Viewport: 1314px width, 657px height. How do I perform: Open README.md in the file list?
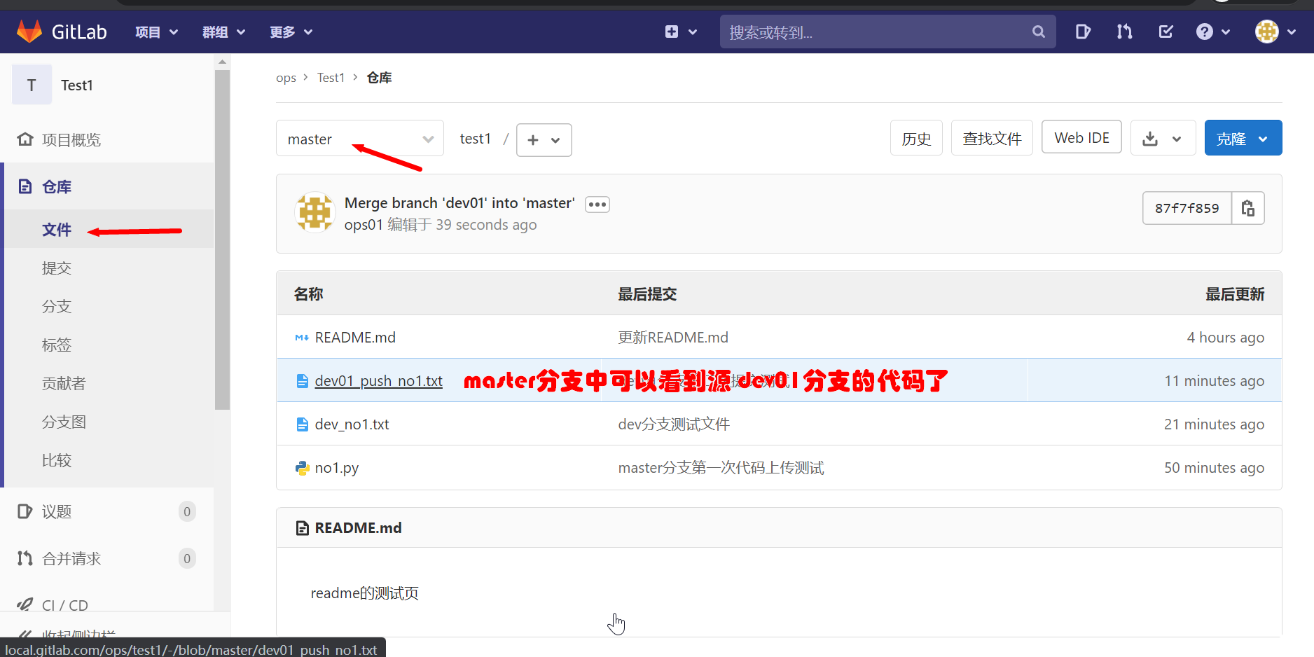(x=355, y=338)
